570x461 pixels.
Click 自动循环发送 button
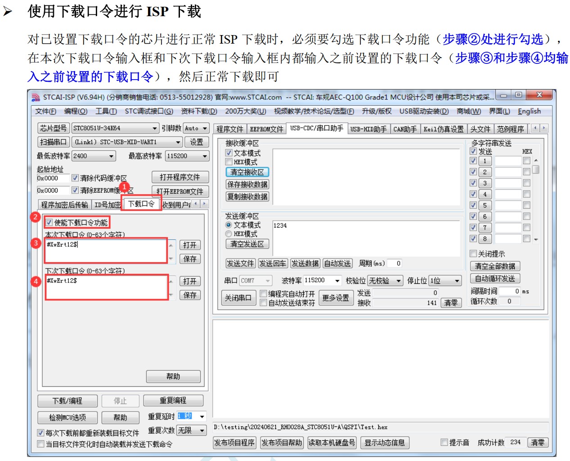click(x=495, y=278)
